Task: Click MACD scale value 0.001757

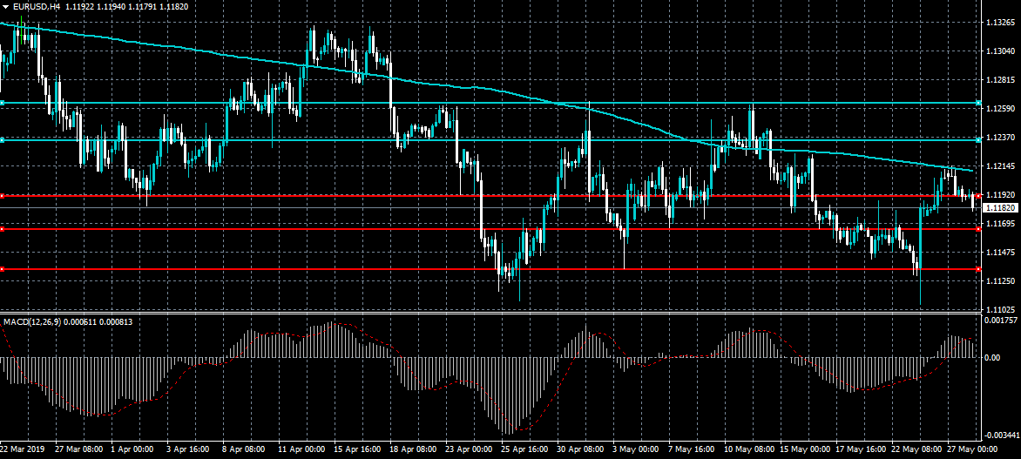Action: coord(1001,321)
